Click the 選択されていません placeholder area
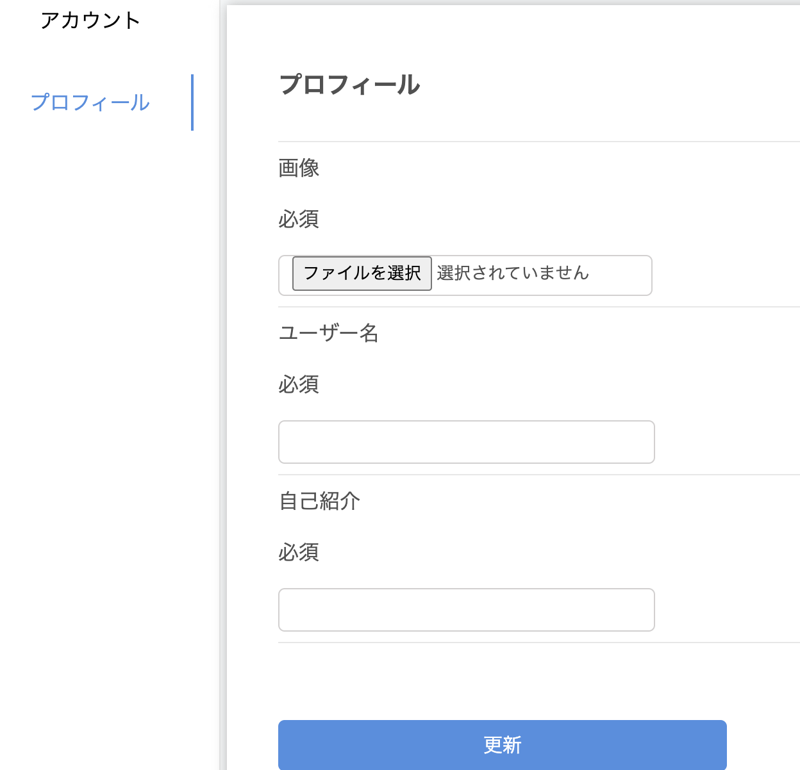This screenshot has width=800, height=770. [512, 274]
